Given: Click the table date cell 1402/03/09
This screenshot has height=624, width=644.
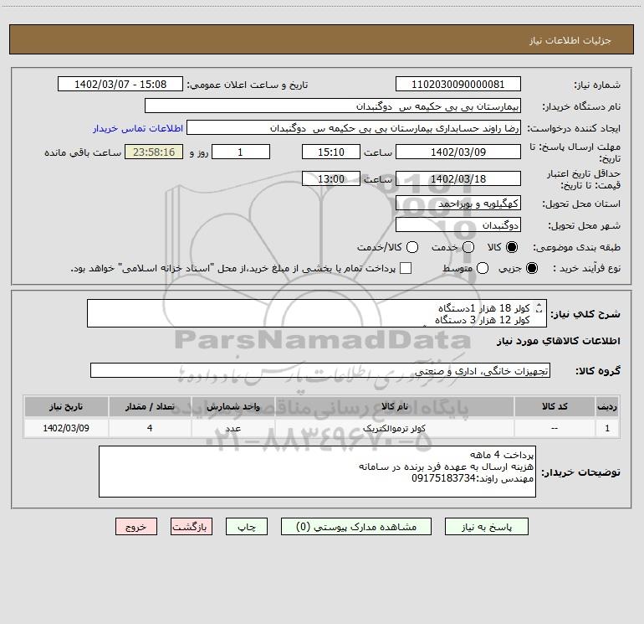Looking at the screenshot, I should coord(66,428).
